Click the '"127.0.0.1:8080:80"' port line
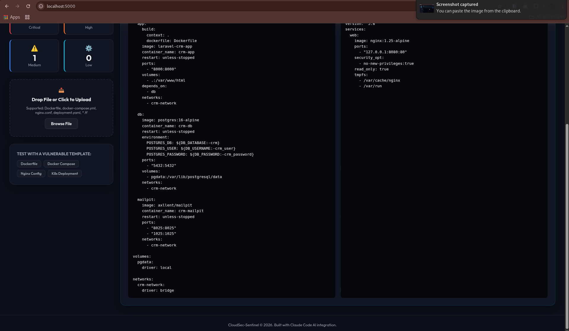The height and width of the screenshot is (331, 569). [x=383, y=52]
